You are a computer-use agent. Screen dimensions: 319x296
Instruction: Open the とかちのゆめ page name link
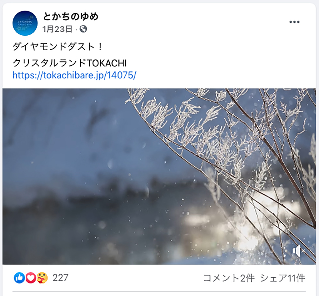70,16
